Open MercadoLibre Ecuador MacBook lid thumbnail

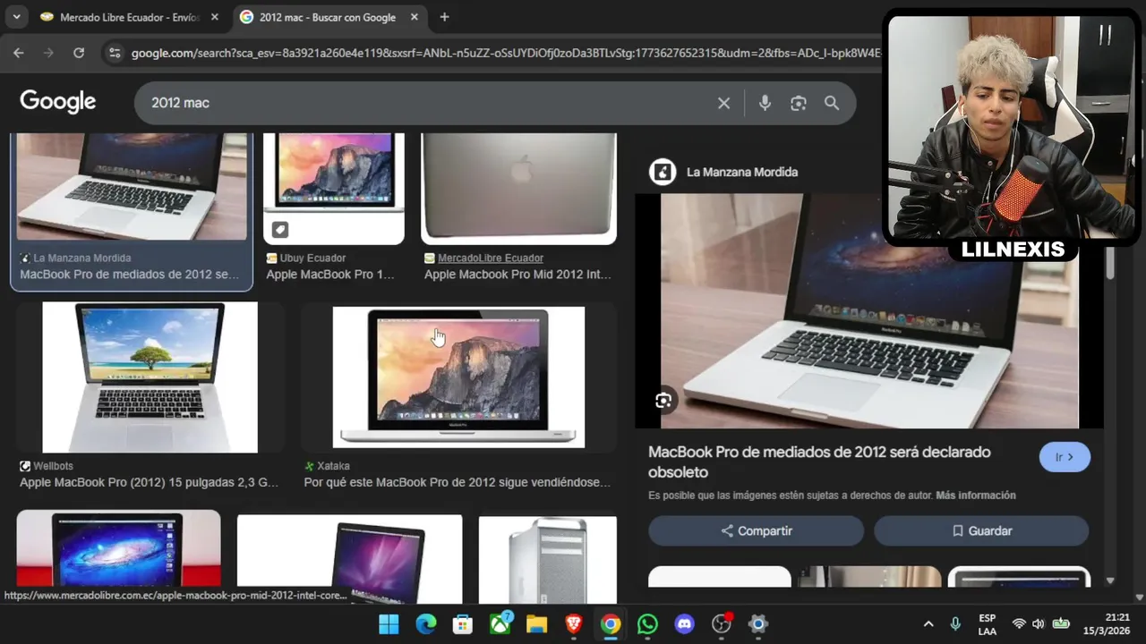pyautogui.click(x=519, y=188)
